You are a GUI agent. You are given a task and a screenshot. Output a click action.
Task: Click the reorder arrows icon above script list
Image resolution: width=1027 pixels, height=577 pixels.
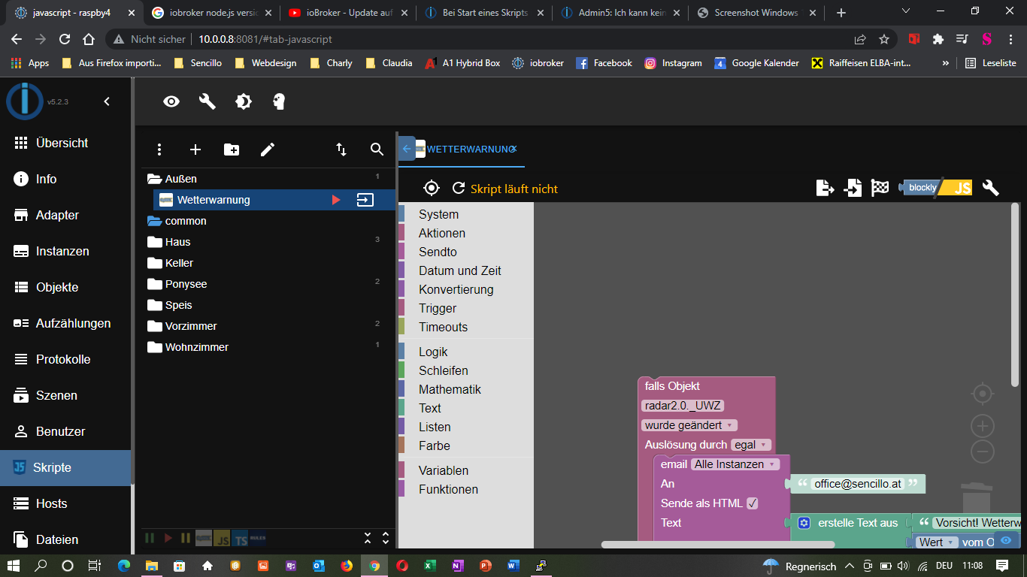[x=341, y=150]
